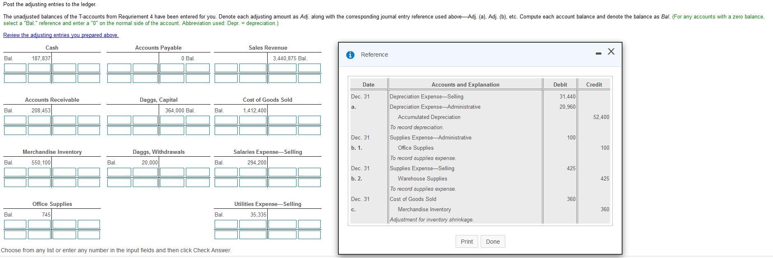This screenshot has width=773, height=258.
Task: Select Utilities Expense—Selling second-row debit reference box
Action: (x=226, y=235)
